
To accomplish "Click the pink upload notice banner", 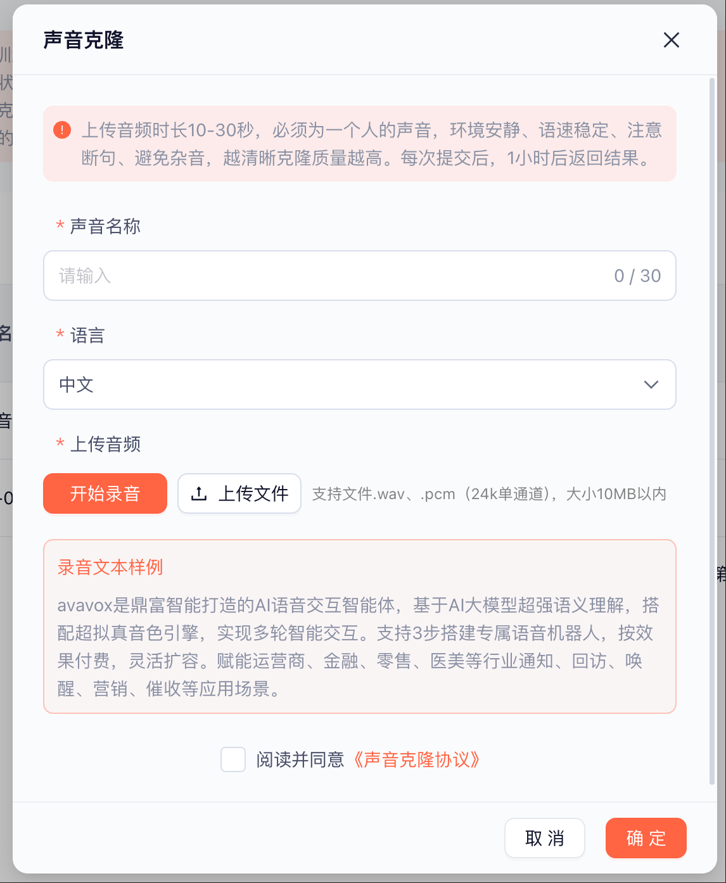I will pyautogui.click(x=360, y=144).
